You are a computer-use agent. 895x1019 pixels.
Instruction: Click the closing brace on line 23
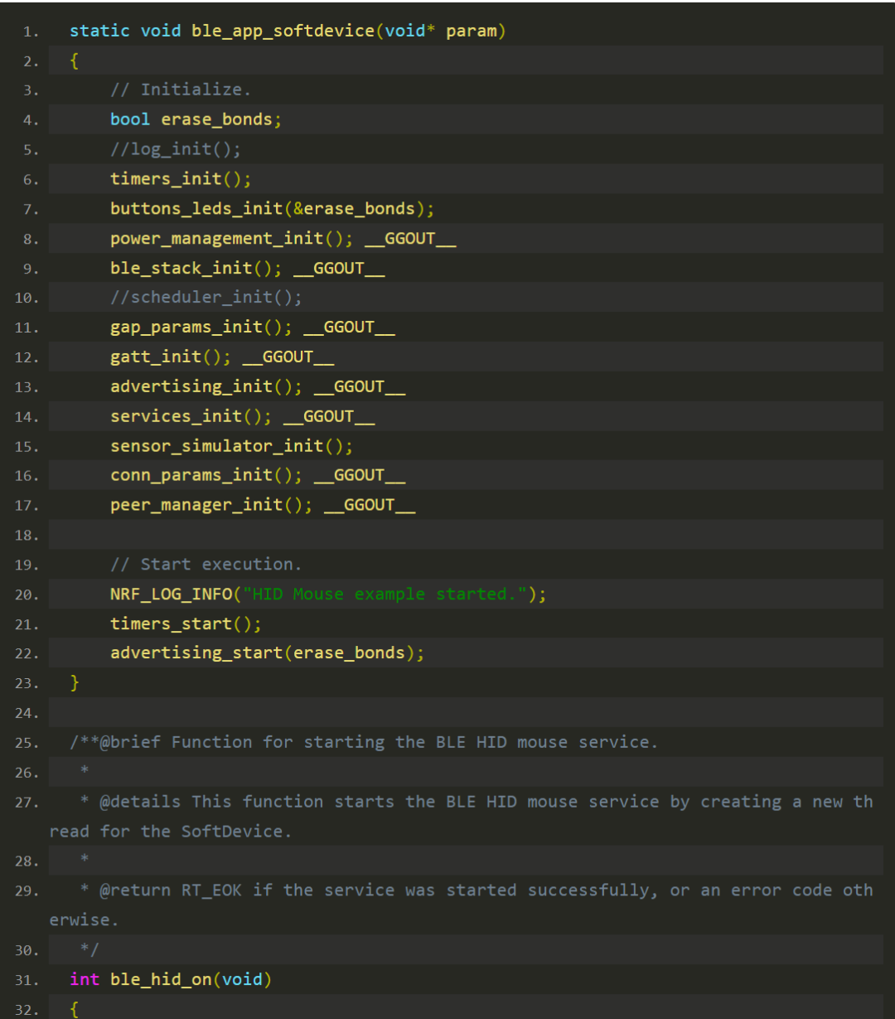75,683
